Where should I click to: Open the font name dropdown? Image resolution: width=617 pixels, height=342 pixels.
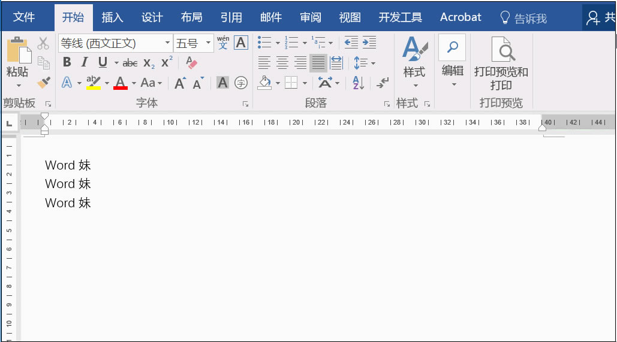pyautogui.click(x=167, y=43)
